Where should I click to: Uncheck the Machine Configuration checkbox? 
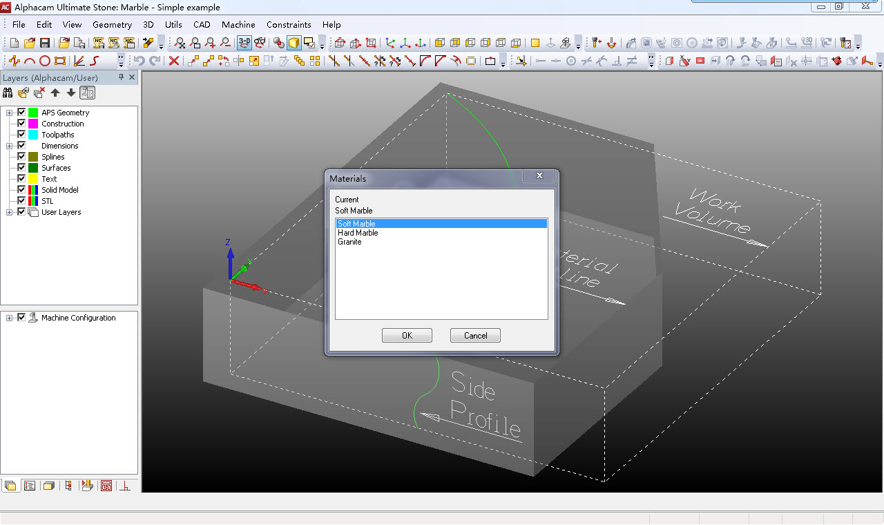[x=21, y=318]
